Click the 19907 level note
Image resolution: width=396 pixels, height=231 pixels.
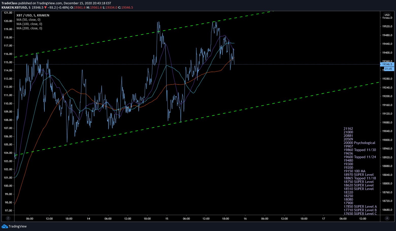(348, 146)
